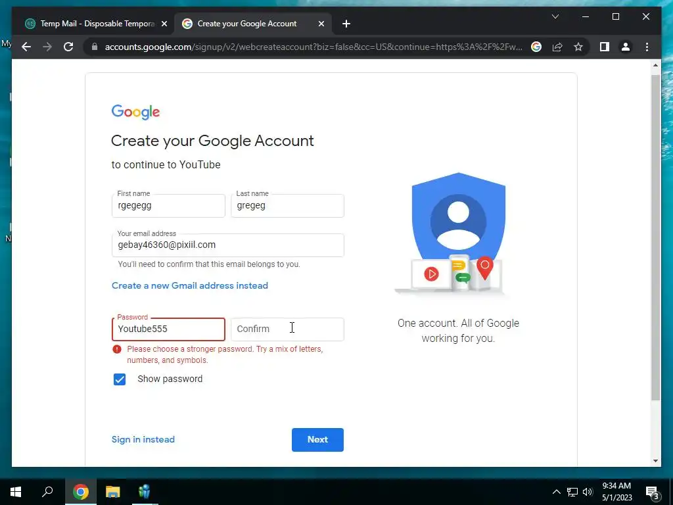Go back using browser back arrow

point(26,47)
